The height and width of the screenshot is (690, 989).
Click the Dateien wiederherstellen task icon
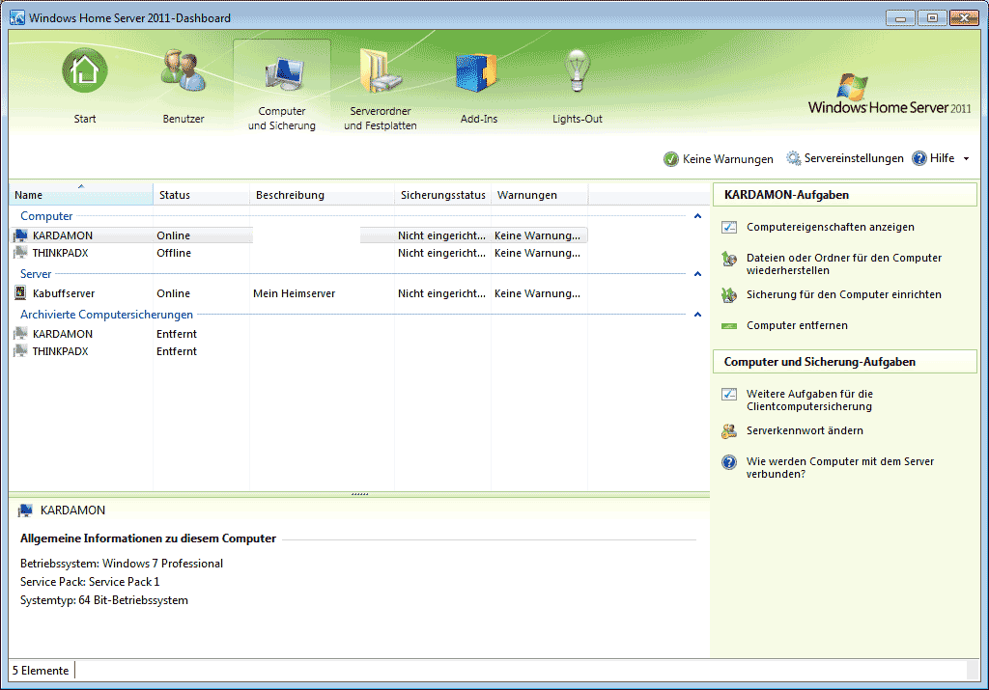coord(729,259)
